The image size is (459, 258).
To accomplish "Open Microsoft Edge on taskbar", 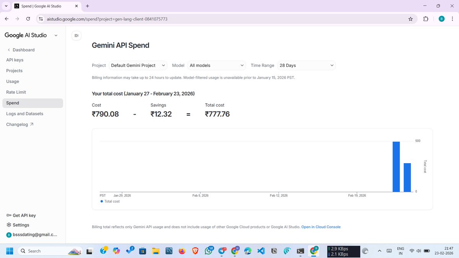I will (x=248, y=251).
